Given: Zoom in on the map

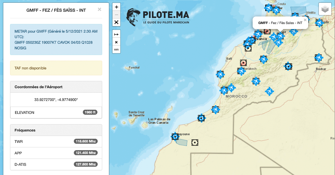Looking at the screenshot, I should (116, 7).
